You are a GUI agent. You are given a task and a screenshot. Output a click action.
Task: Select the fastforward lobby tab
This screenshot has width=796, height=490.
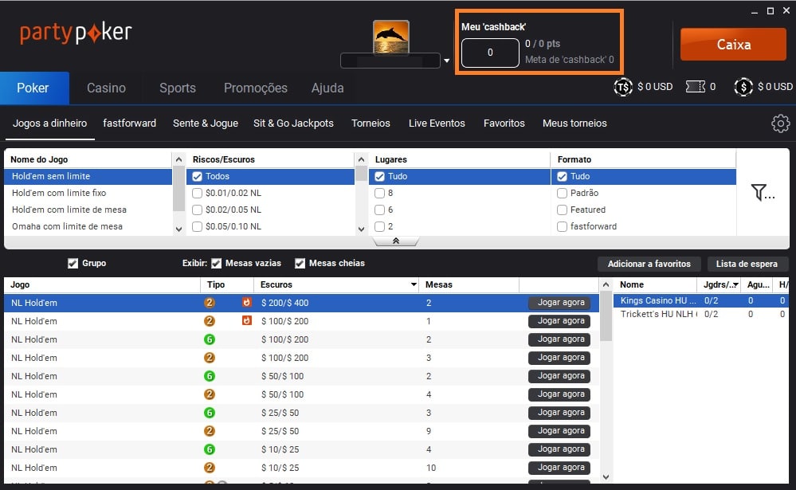[x=129, y=123]
